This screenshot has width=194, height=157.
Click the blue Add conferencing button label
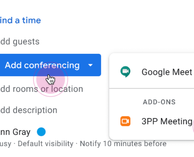coord(42,65)
